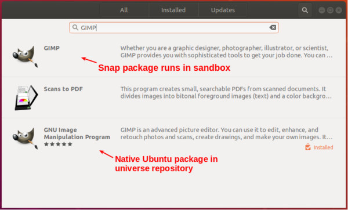Open the GNU Image Manipulation Program title

pos(77,133)
